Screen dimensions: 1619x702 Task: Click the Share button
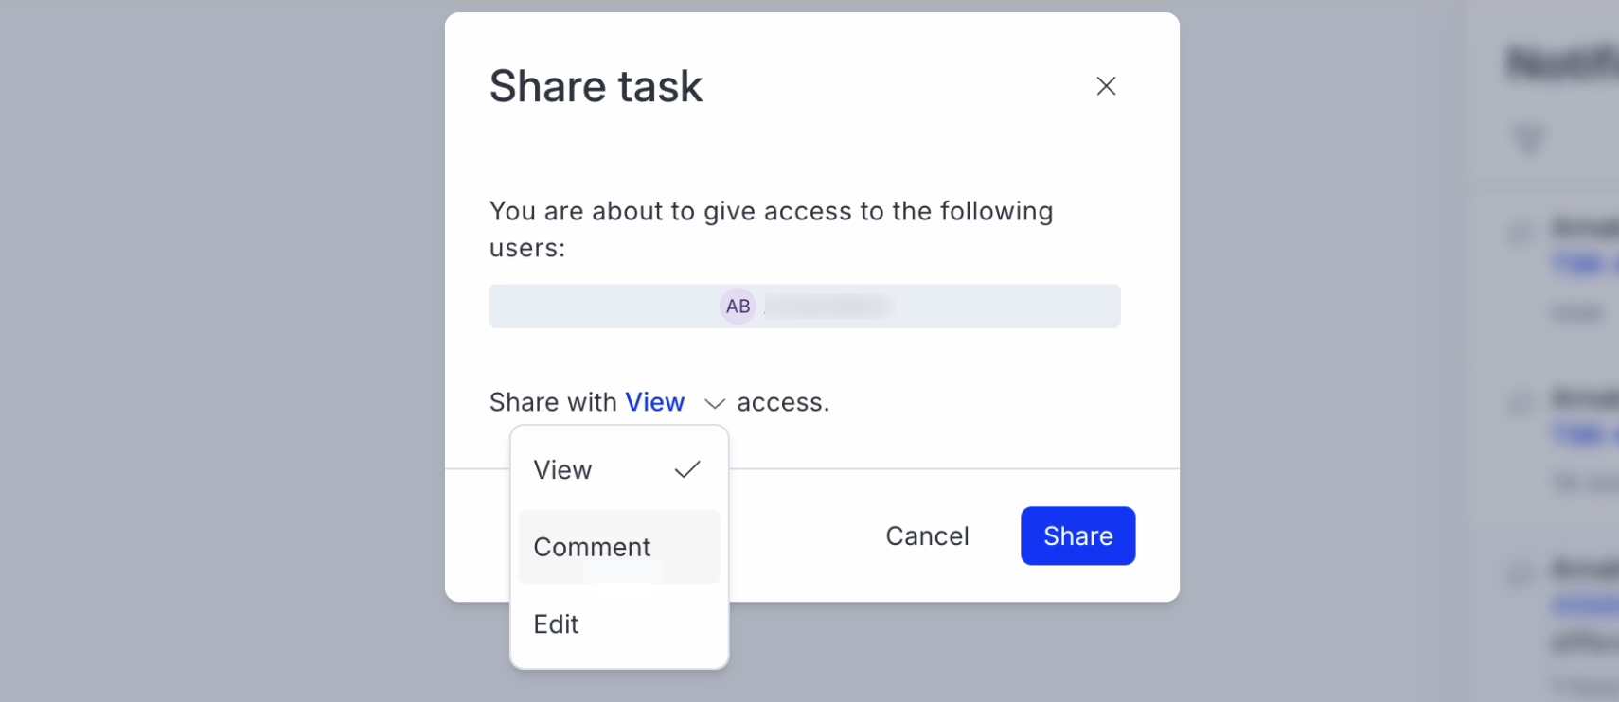[1077, 535]
